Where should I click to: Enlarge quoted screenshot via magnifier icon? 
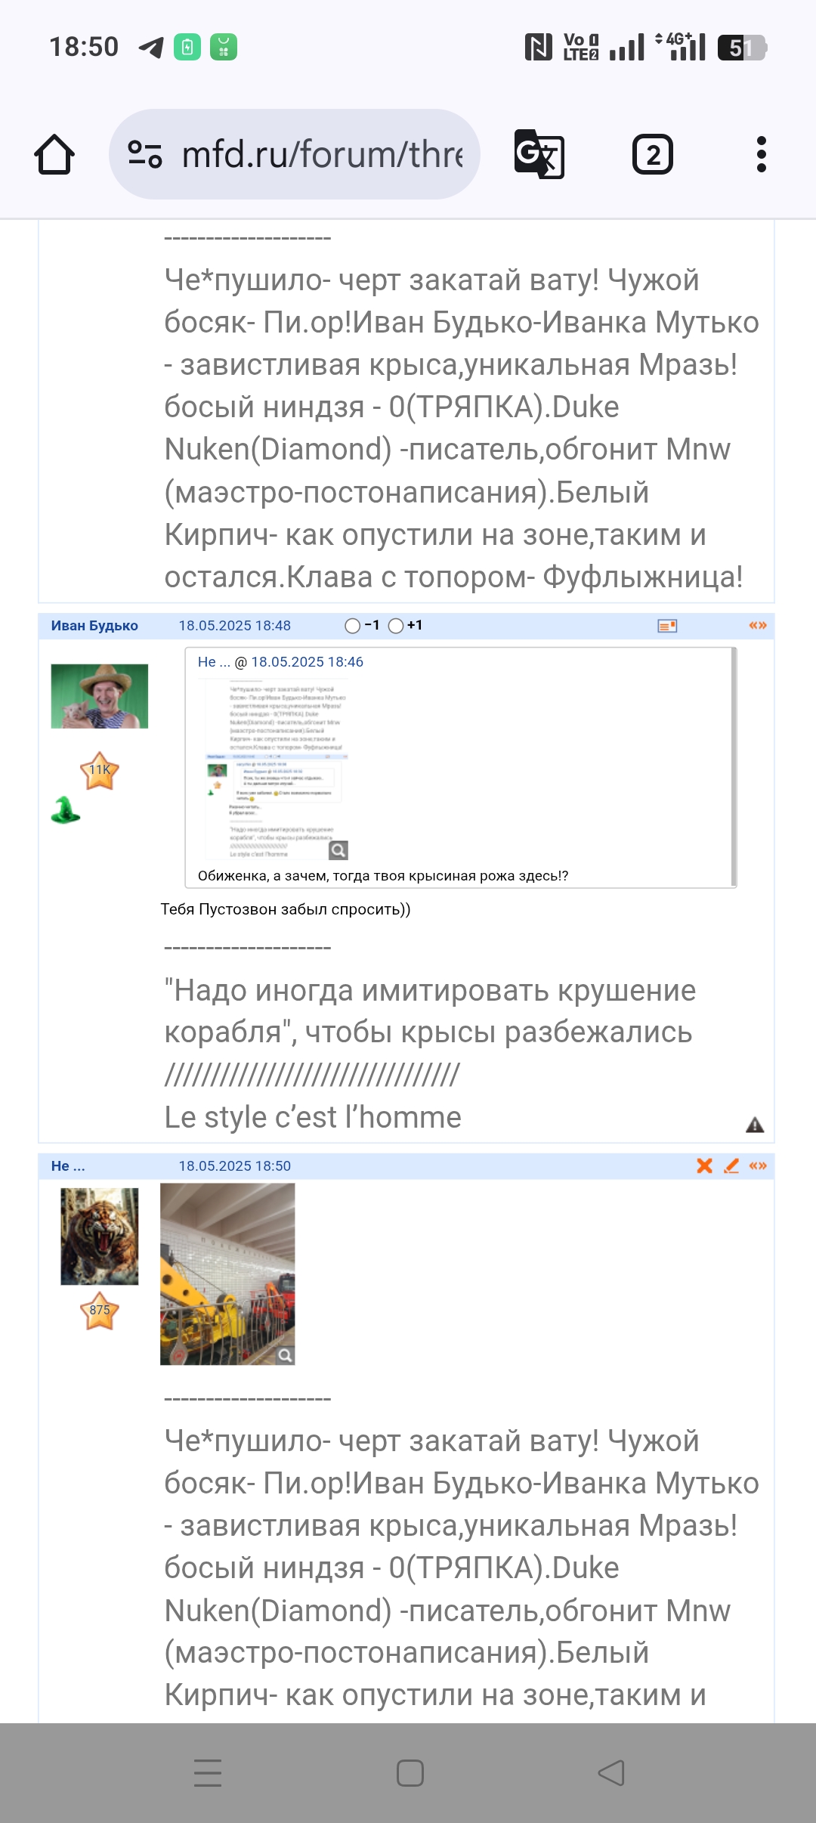click(x=338, y=850)
